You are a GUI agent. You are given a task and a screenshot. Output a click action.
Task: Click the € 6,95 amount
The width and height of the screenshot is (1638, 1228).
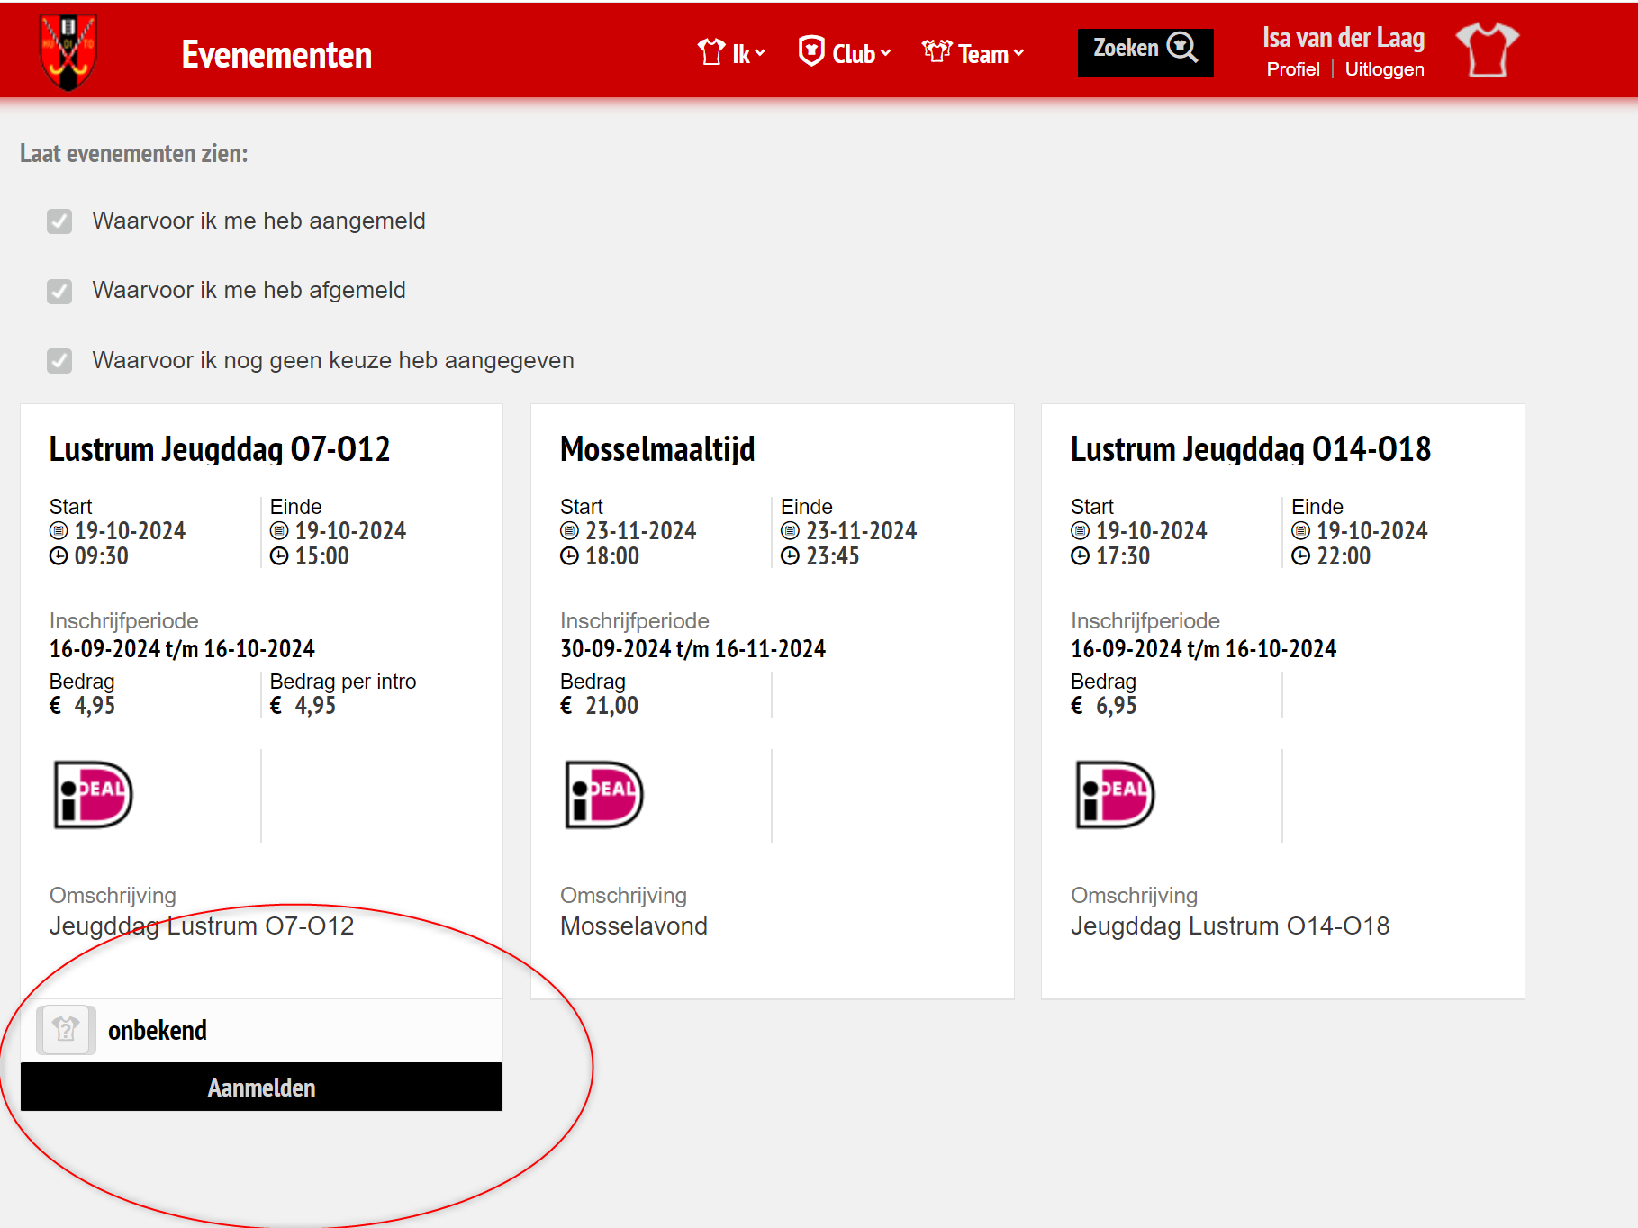point(1104,706)
